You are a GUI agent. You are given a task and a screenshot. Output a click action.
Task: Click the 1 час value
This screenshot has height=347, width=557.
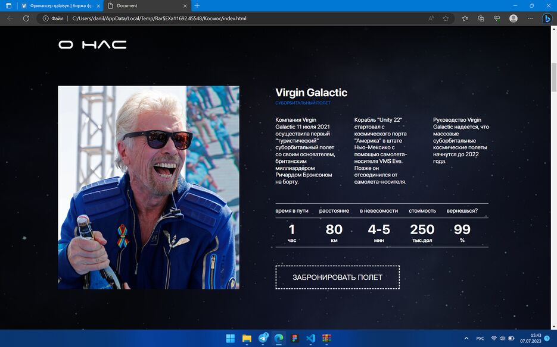(x=292, y=234)
